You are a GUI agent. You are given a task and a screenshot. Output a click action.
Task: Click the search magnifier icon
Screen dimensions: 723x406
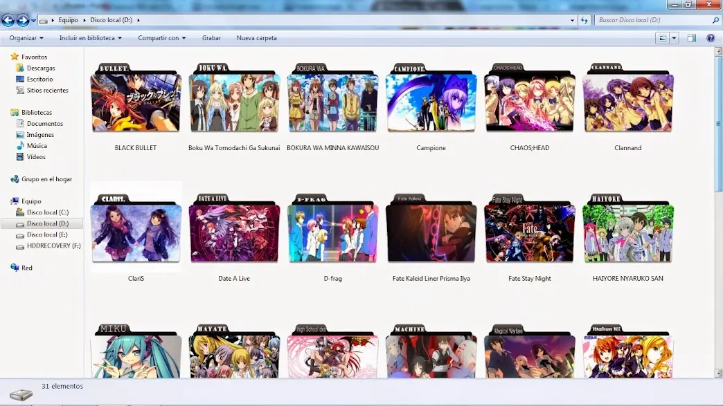pos(715,20)
